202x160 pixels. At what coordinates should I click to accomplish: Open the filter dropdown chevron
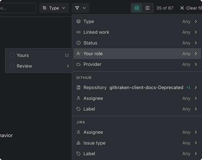(x=84, y=8)
